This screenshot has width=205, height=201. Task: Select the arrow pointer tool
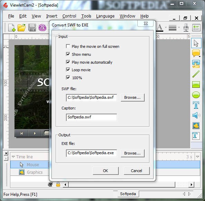click(196, 43)
